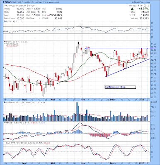Click the 14.00 price axis label
Viewport: 160px width, 165px height.
[154, 44]
